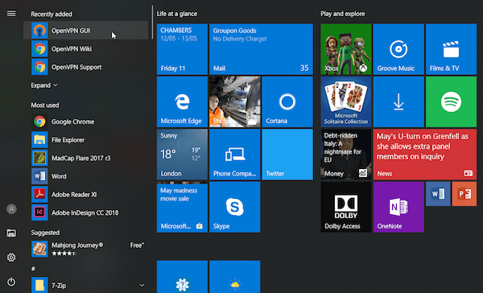Viewport: 483px width, 293px height.
Task: Open the Xbox tile
Action: pos(346,49)
